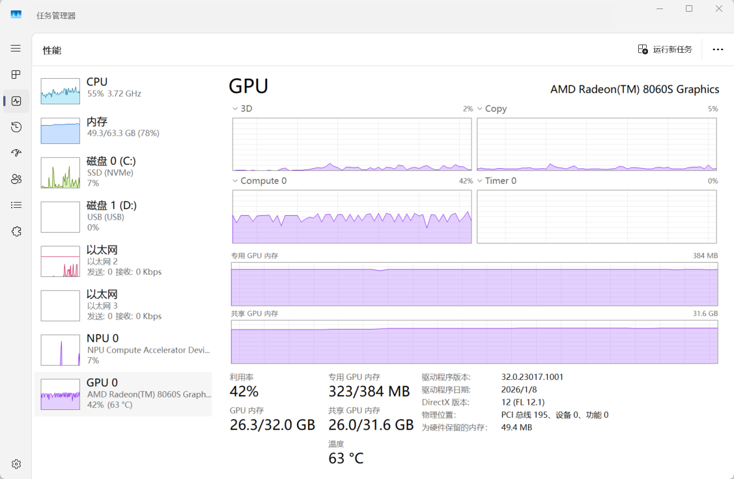Open the Startup apps page icon
This screenshot has height=479, width=734.
coord(16,153)
